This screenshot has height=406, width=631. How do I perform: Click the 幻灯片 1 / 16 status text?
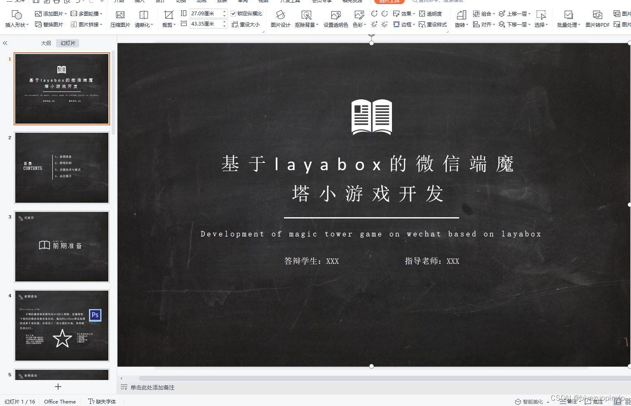pyautogui.click(x=20, y=401)
